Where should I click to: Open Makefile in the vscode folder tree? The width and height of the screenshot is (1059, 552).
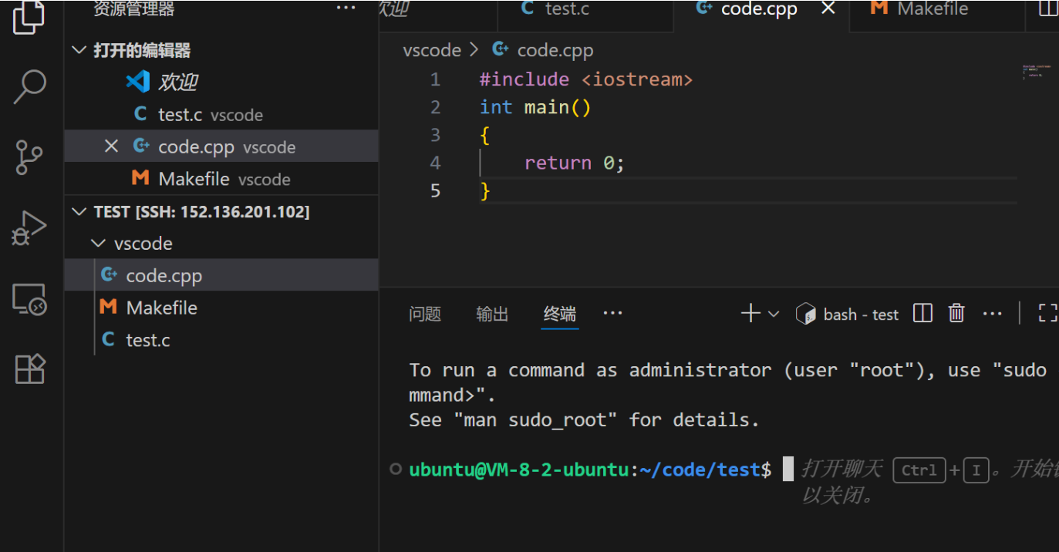click(221, 308)
